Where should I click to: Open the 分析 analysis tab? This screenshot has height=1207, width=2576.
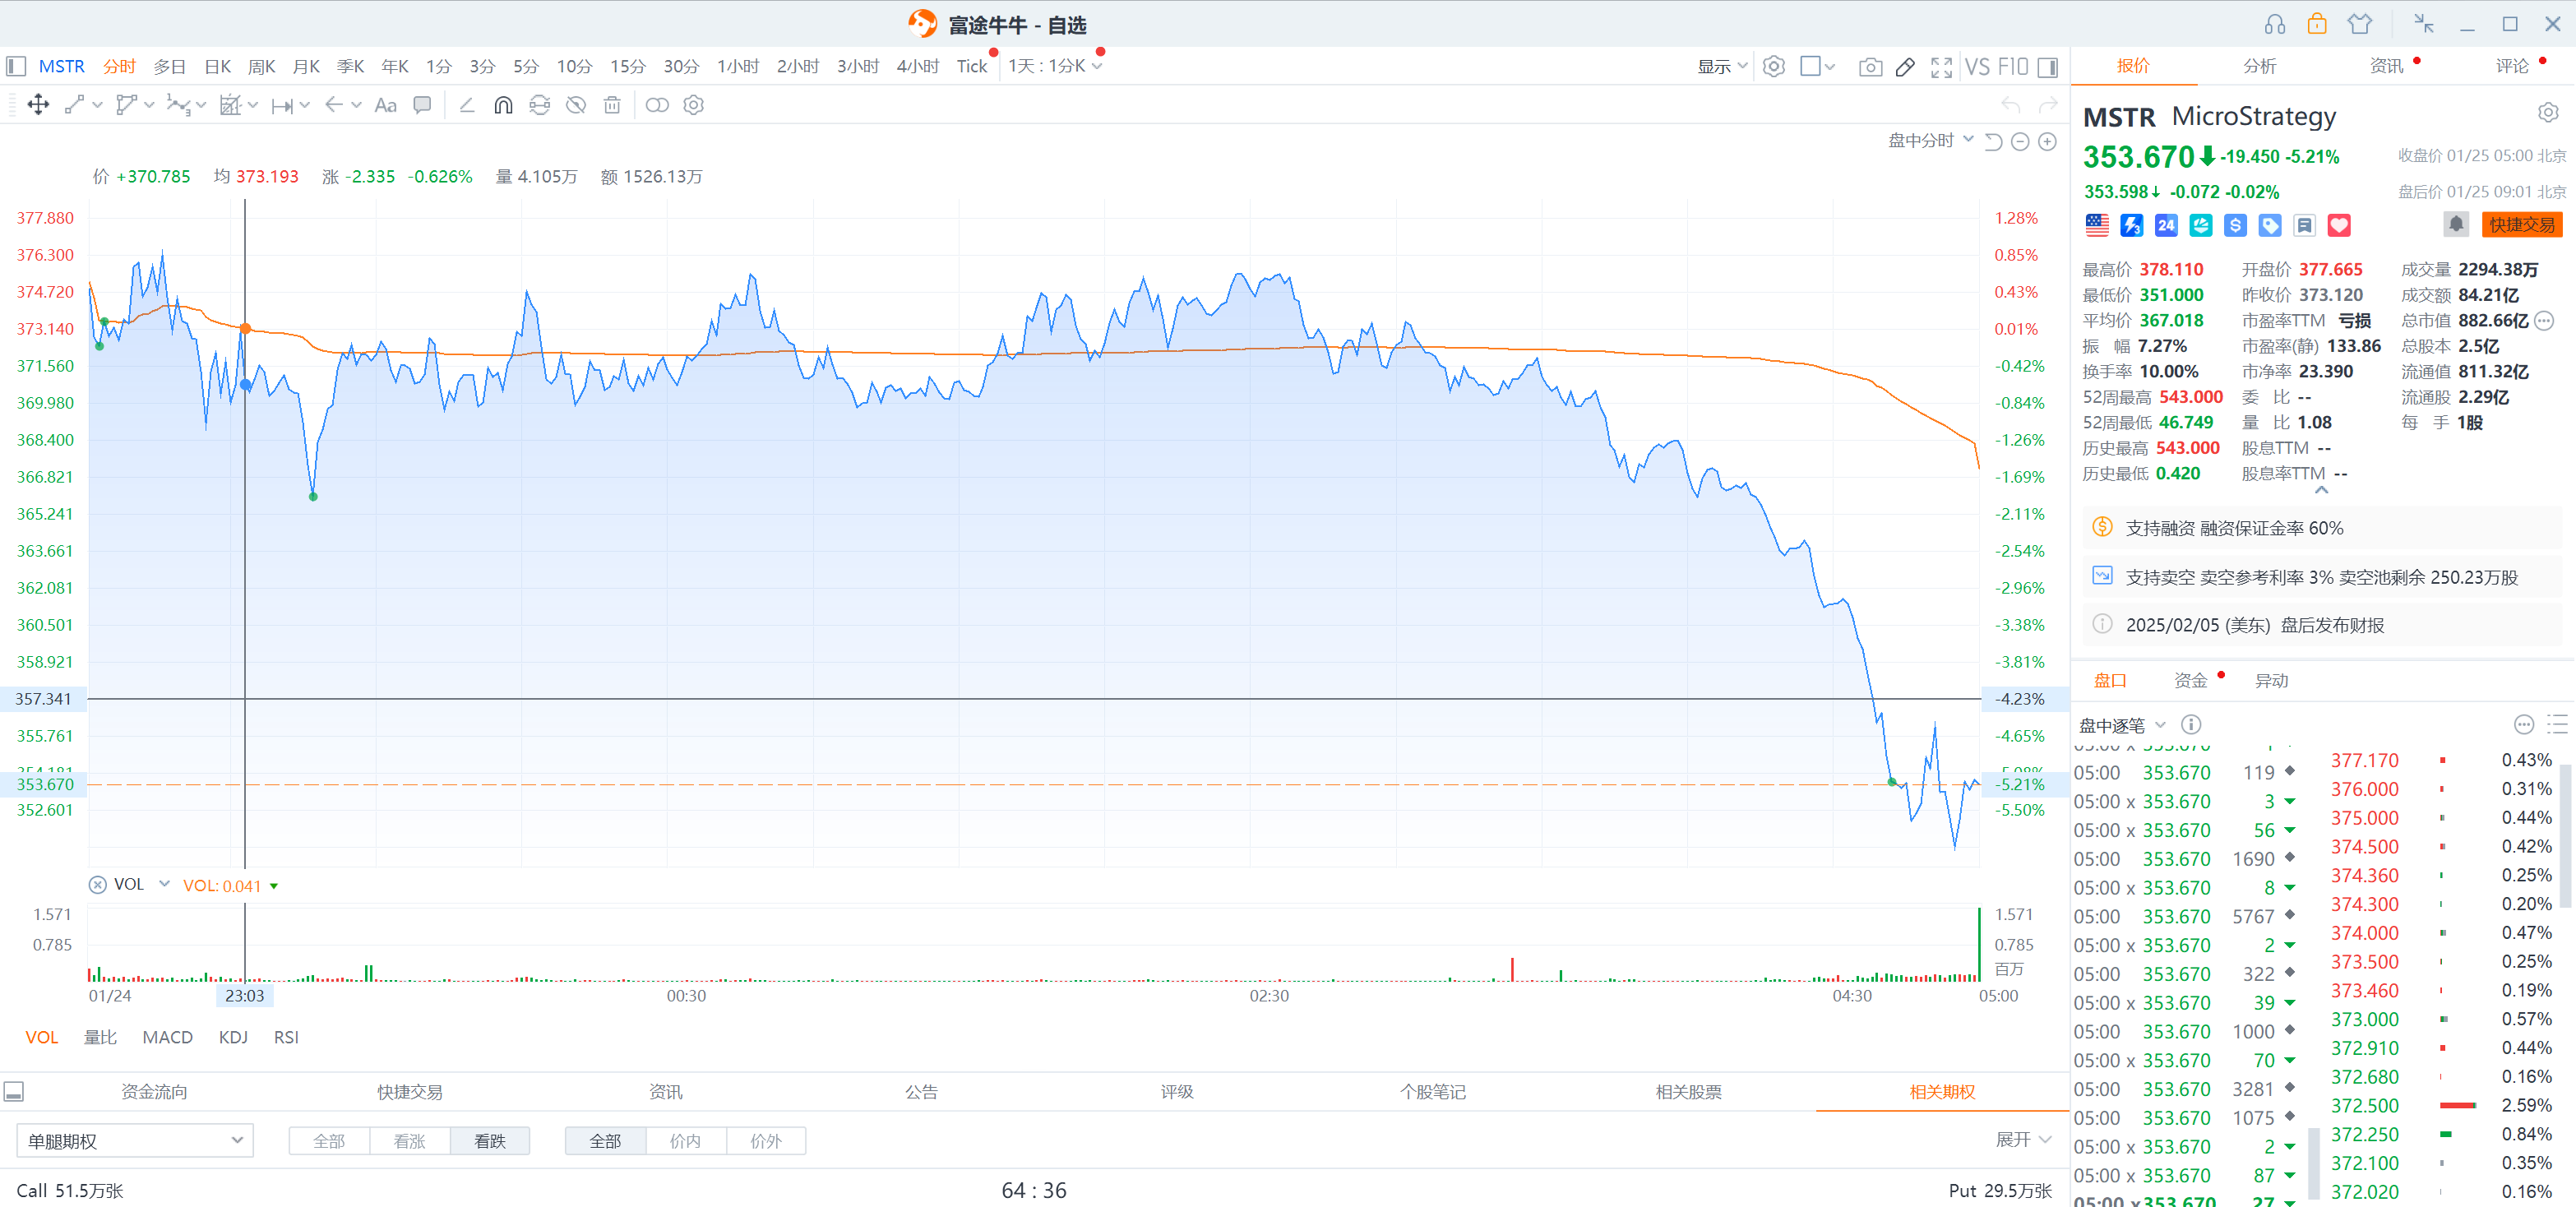click(2260, 66)
